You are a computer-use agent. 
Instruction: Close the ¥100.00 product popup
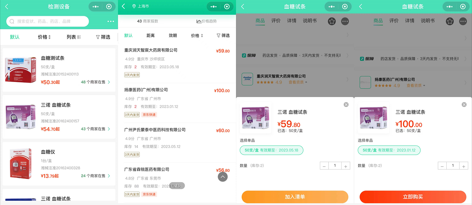(x=464, y=104)
